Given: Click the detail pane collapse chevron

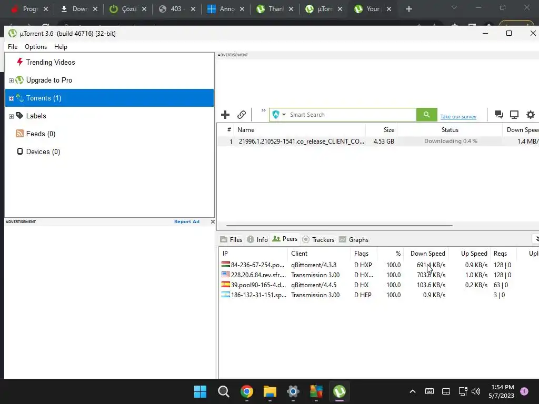Looking at the screenshot, I should click(x=536, y=239).
